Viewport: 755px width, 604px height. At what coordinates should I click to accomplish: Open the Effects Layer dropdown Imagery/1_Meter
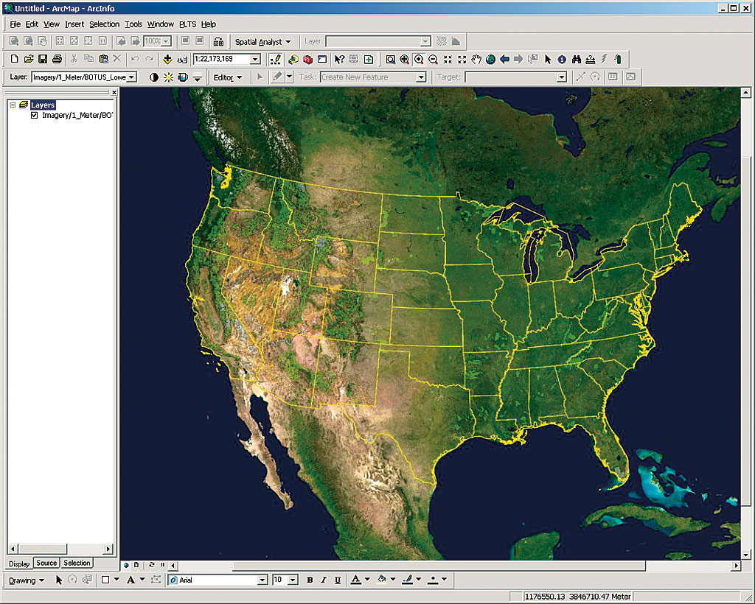pos(131,77)
